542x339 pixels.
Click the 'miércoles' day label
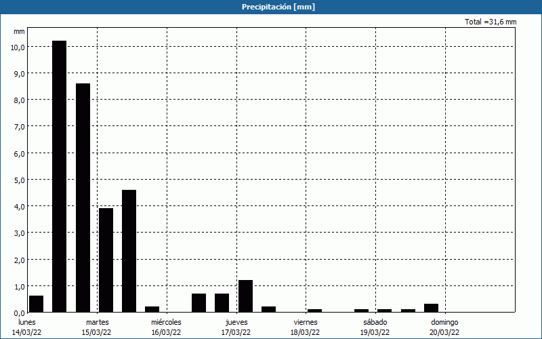tap(166, 322)
